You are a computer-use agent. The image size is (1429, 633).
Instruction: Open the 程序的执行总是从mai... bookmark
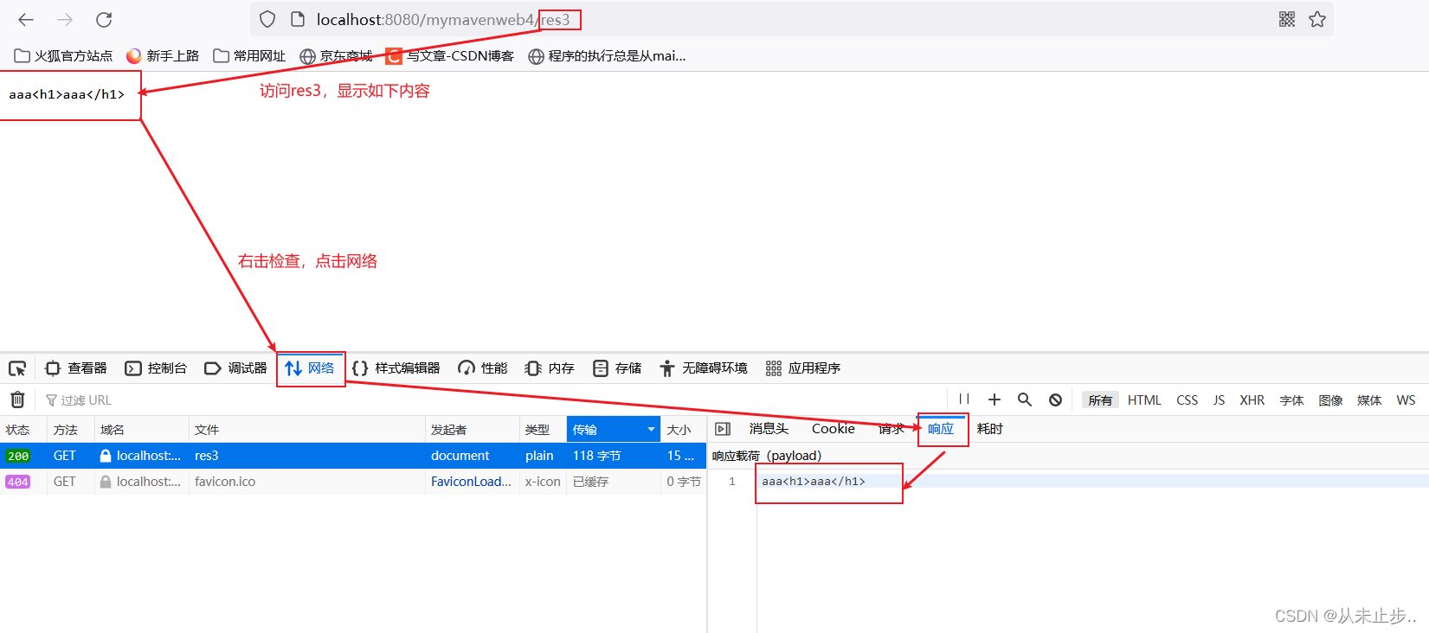(607, 55)
